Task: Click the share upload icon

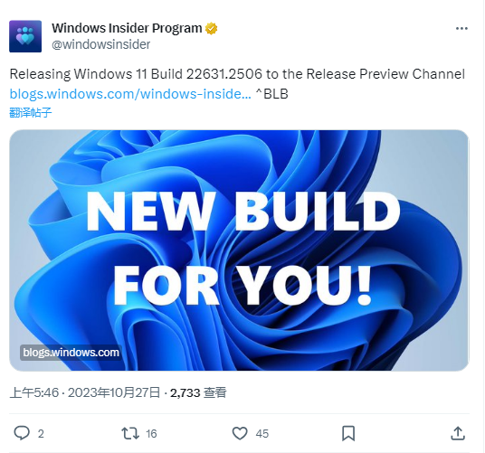Action: tap(458, 433)
